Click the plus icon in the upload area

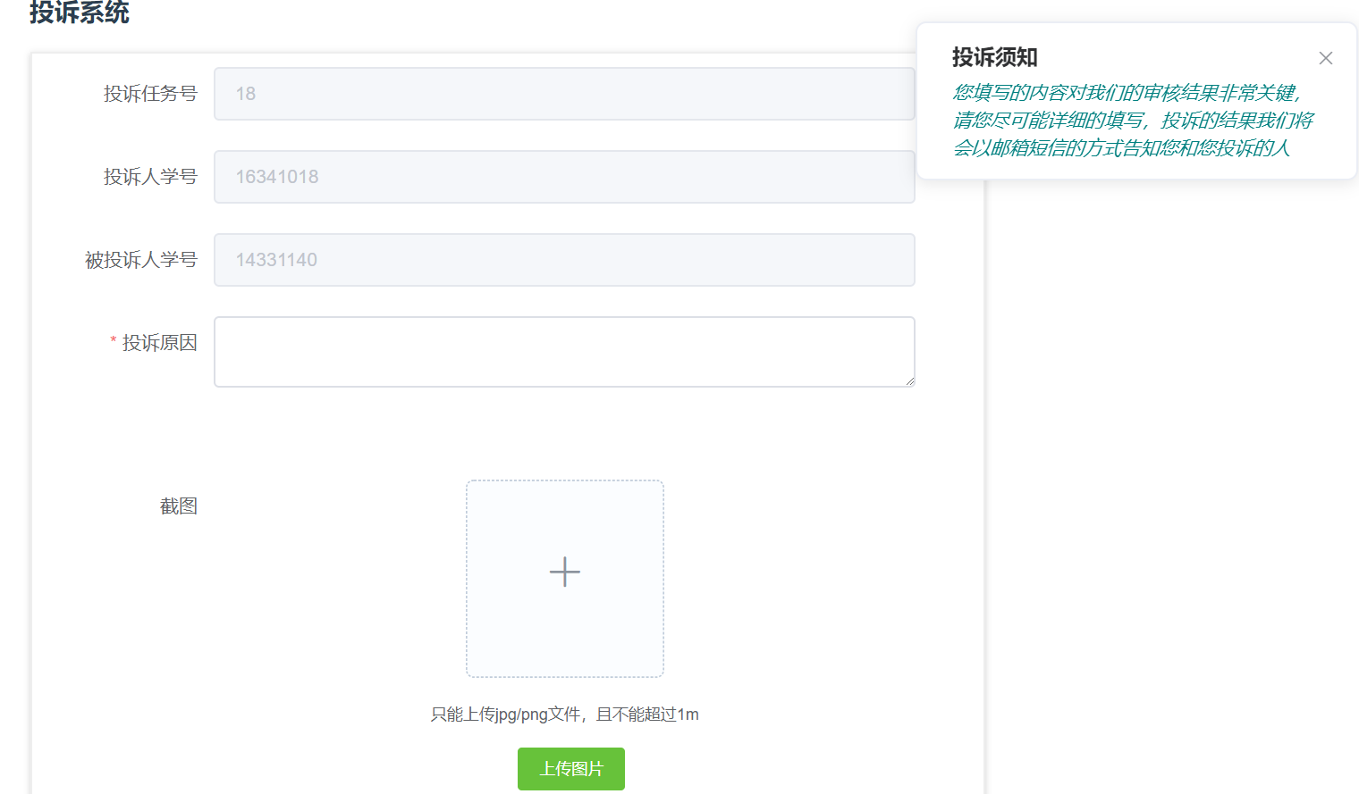[x=564, y=572]
